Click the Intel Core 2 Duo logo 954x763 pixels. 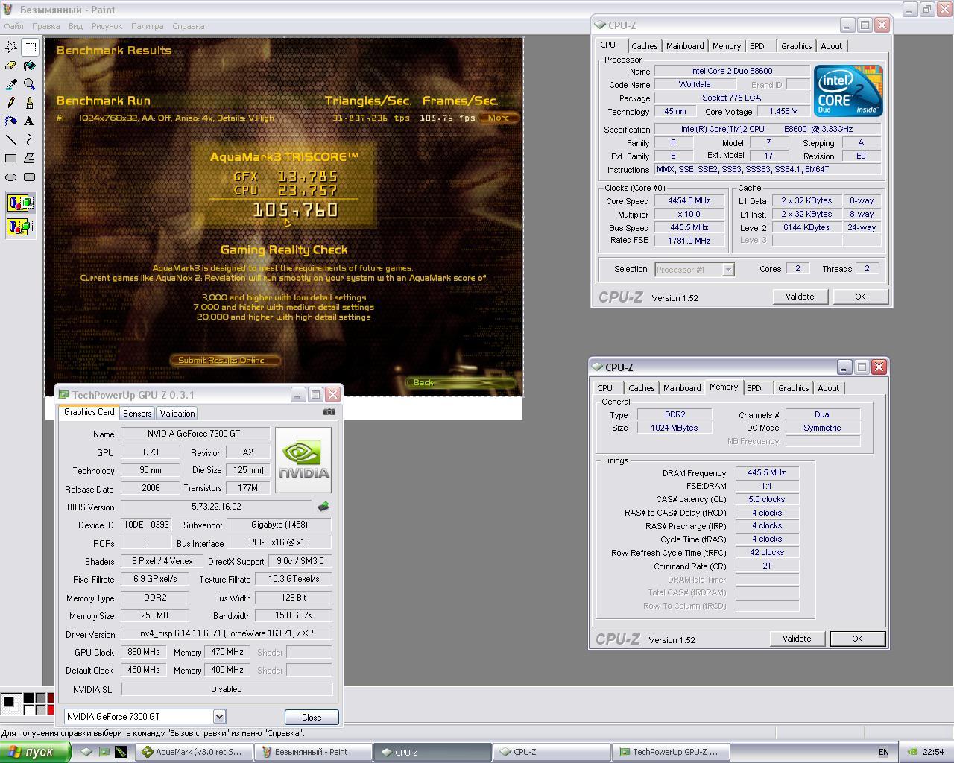click(x=848, y=90)
